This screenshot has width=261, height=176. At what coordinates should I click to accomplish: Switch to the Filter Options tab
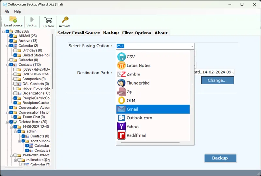point(136,33)
